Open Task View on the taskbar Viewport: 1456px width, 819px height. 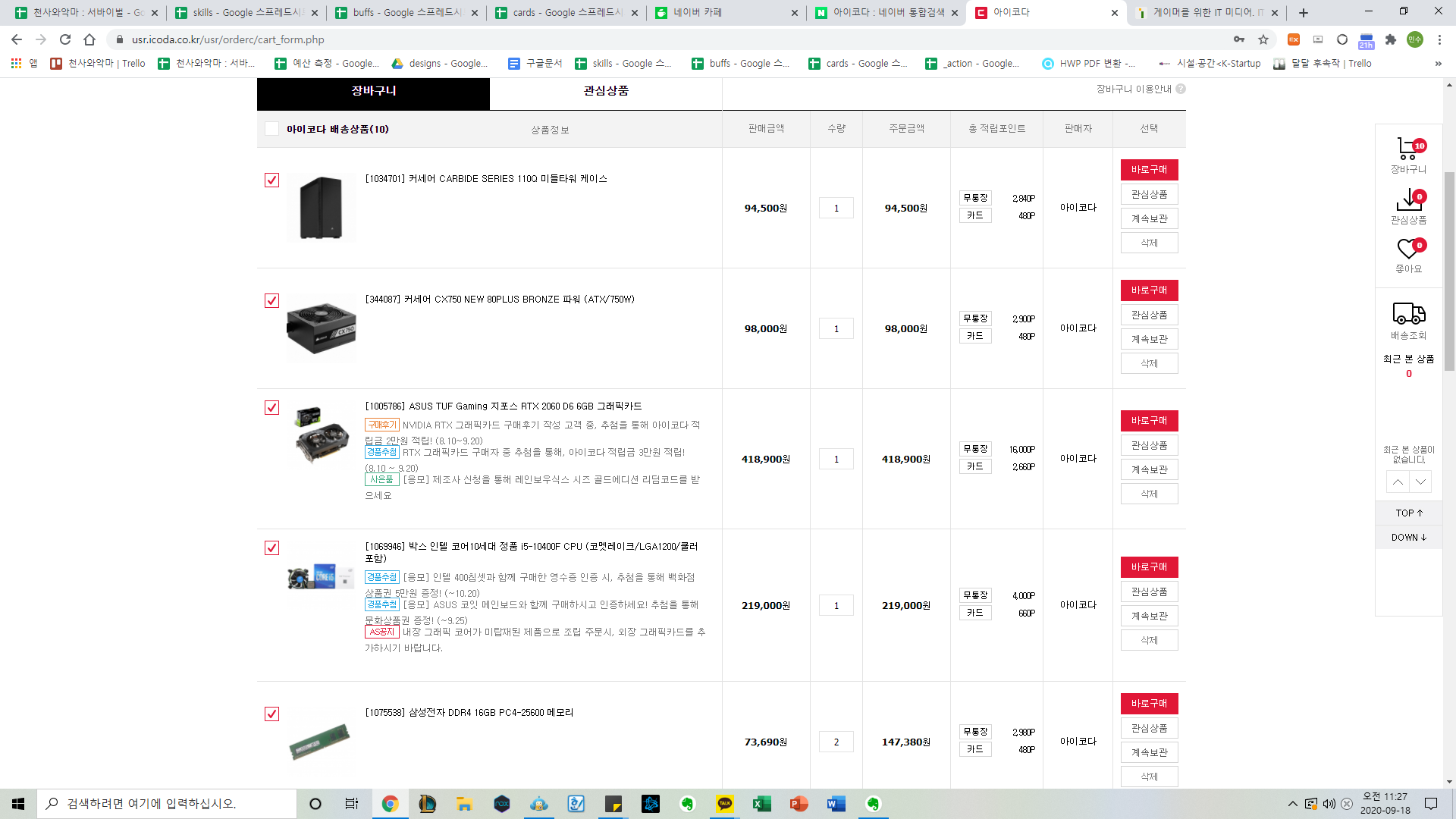(352, 804)
